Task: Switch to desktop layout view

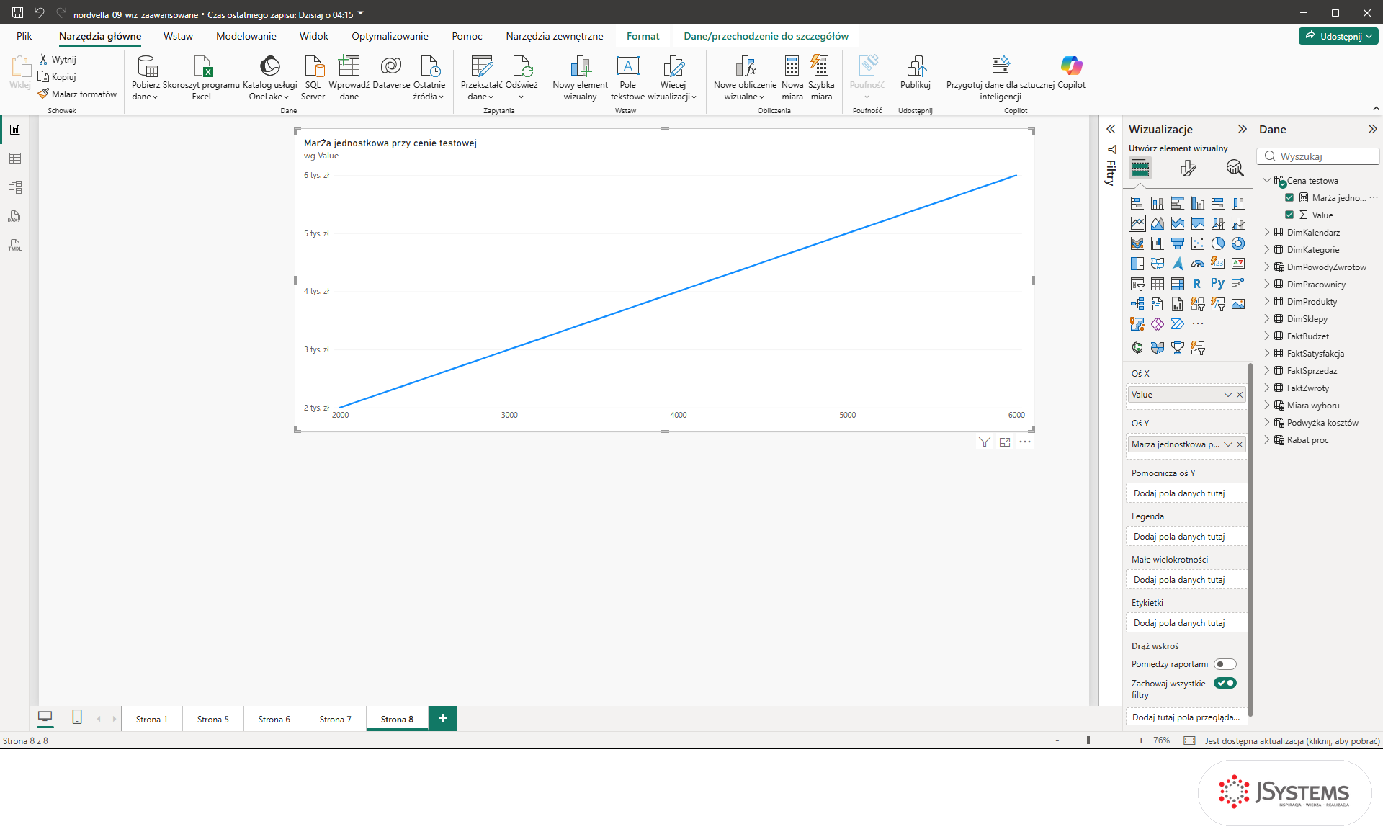Action: (x=45, y=717)
